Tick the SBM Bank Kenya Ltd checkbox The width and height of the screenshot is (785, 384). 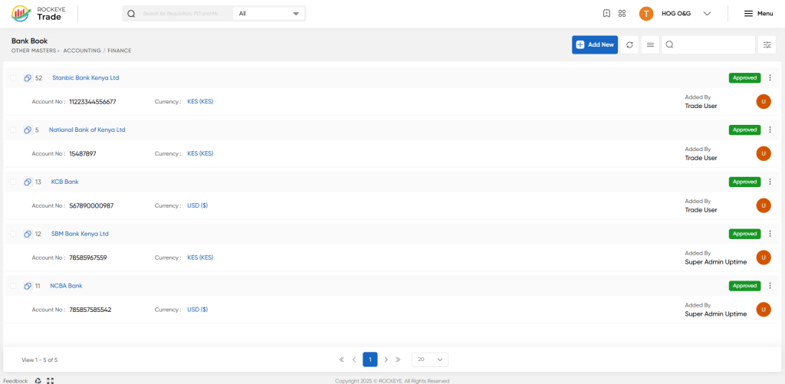pos(13,235)
